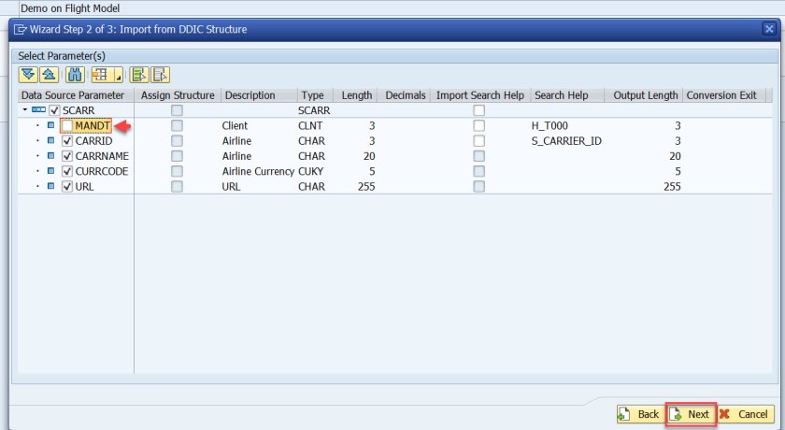The height and width of the screenshot is (430, 785).
Task: Collapse the SCARR tree node
Action: pyautogui.click(x=25, y=109)
